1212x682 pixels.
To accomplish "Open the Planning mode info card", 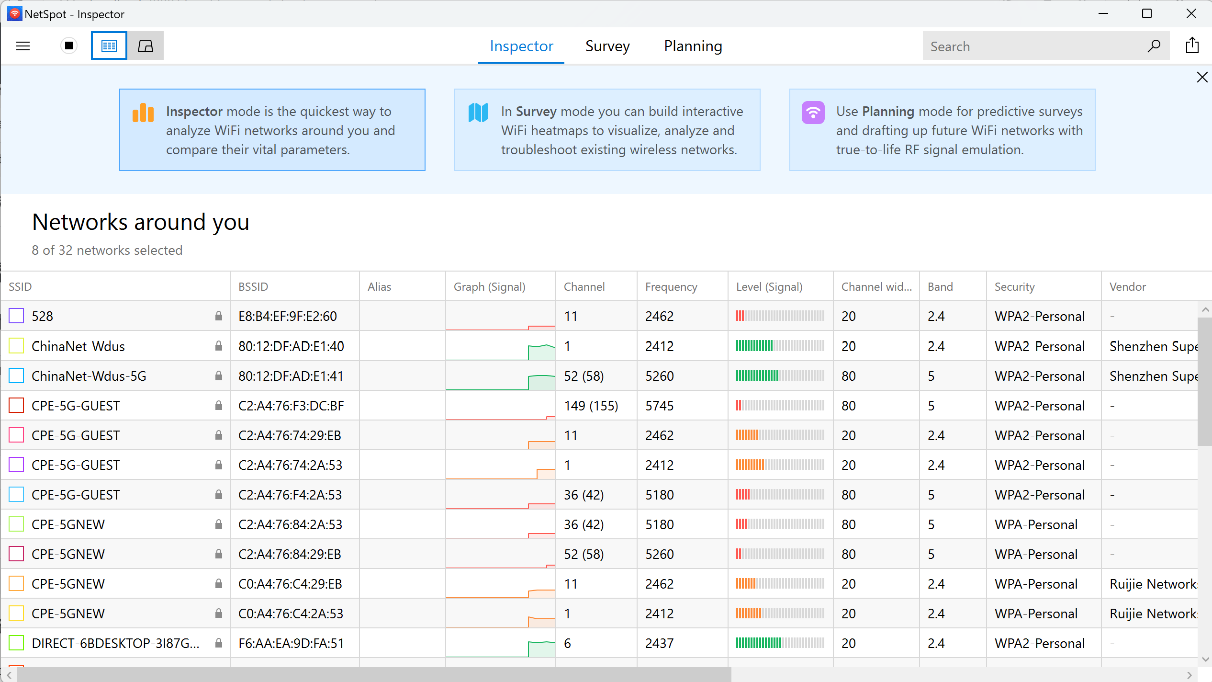I will [943, 130].
